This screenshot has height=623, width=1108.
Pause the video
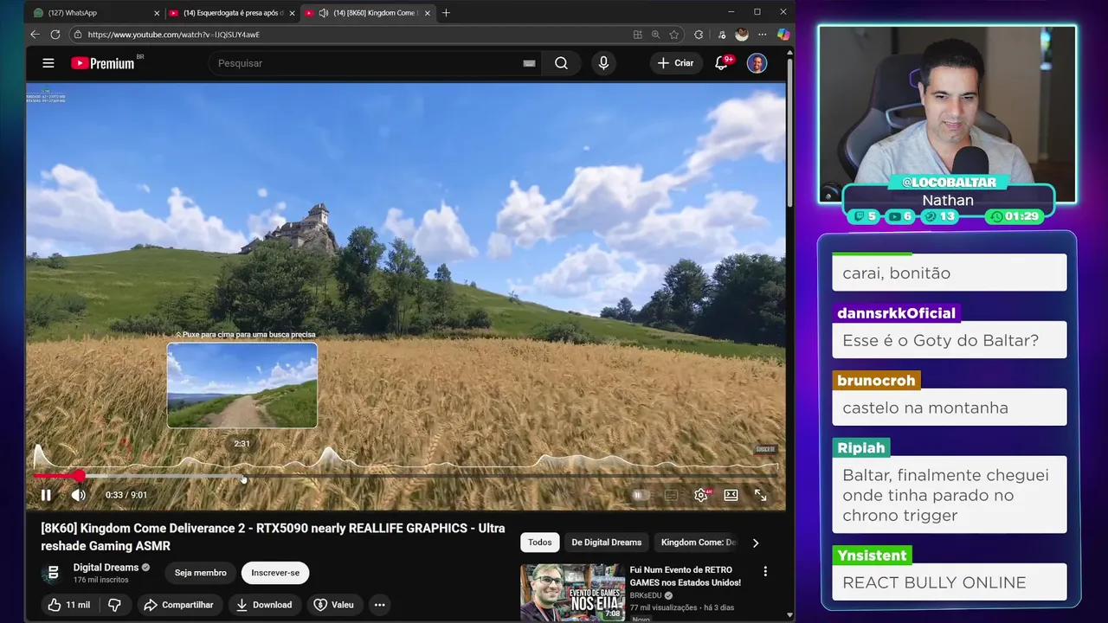point(46,495)
